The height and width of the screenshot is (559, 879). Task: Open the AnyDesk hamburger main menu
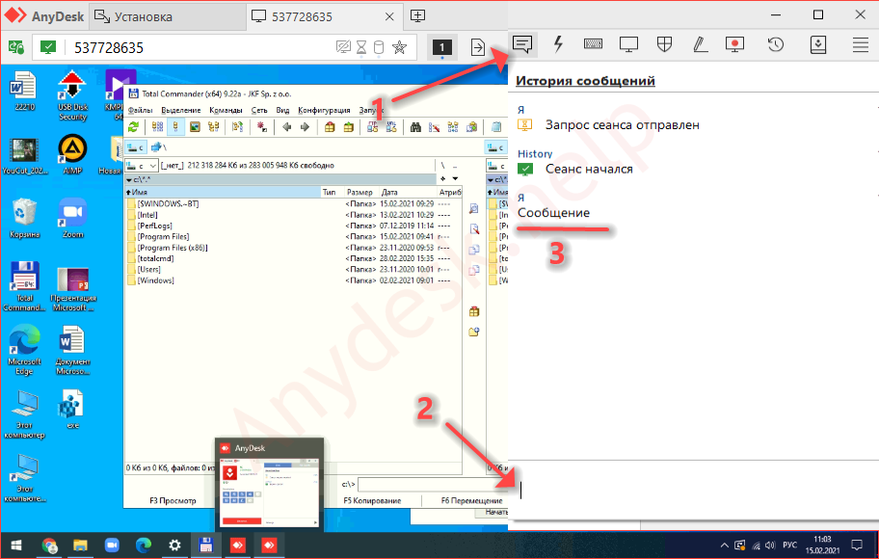pyautogui.click(x=861, y=44)
